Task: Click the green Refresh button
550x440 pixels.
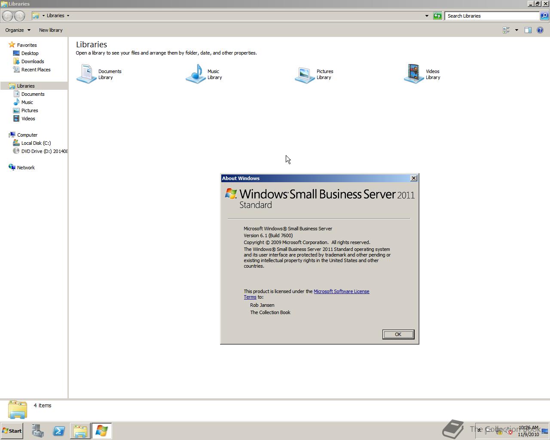Action: click(437, 16)
